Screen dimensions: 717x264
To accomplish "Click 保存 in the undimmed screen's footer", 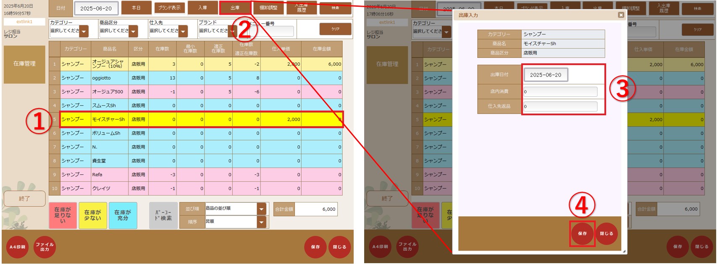I will click(x=315, y=247).
